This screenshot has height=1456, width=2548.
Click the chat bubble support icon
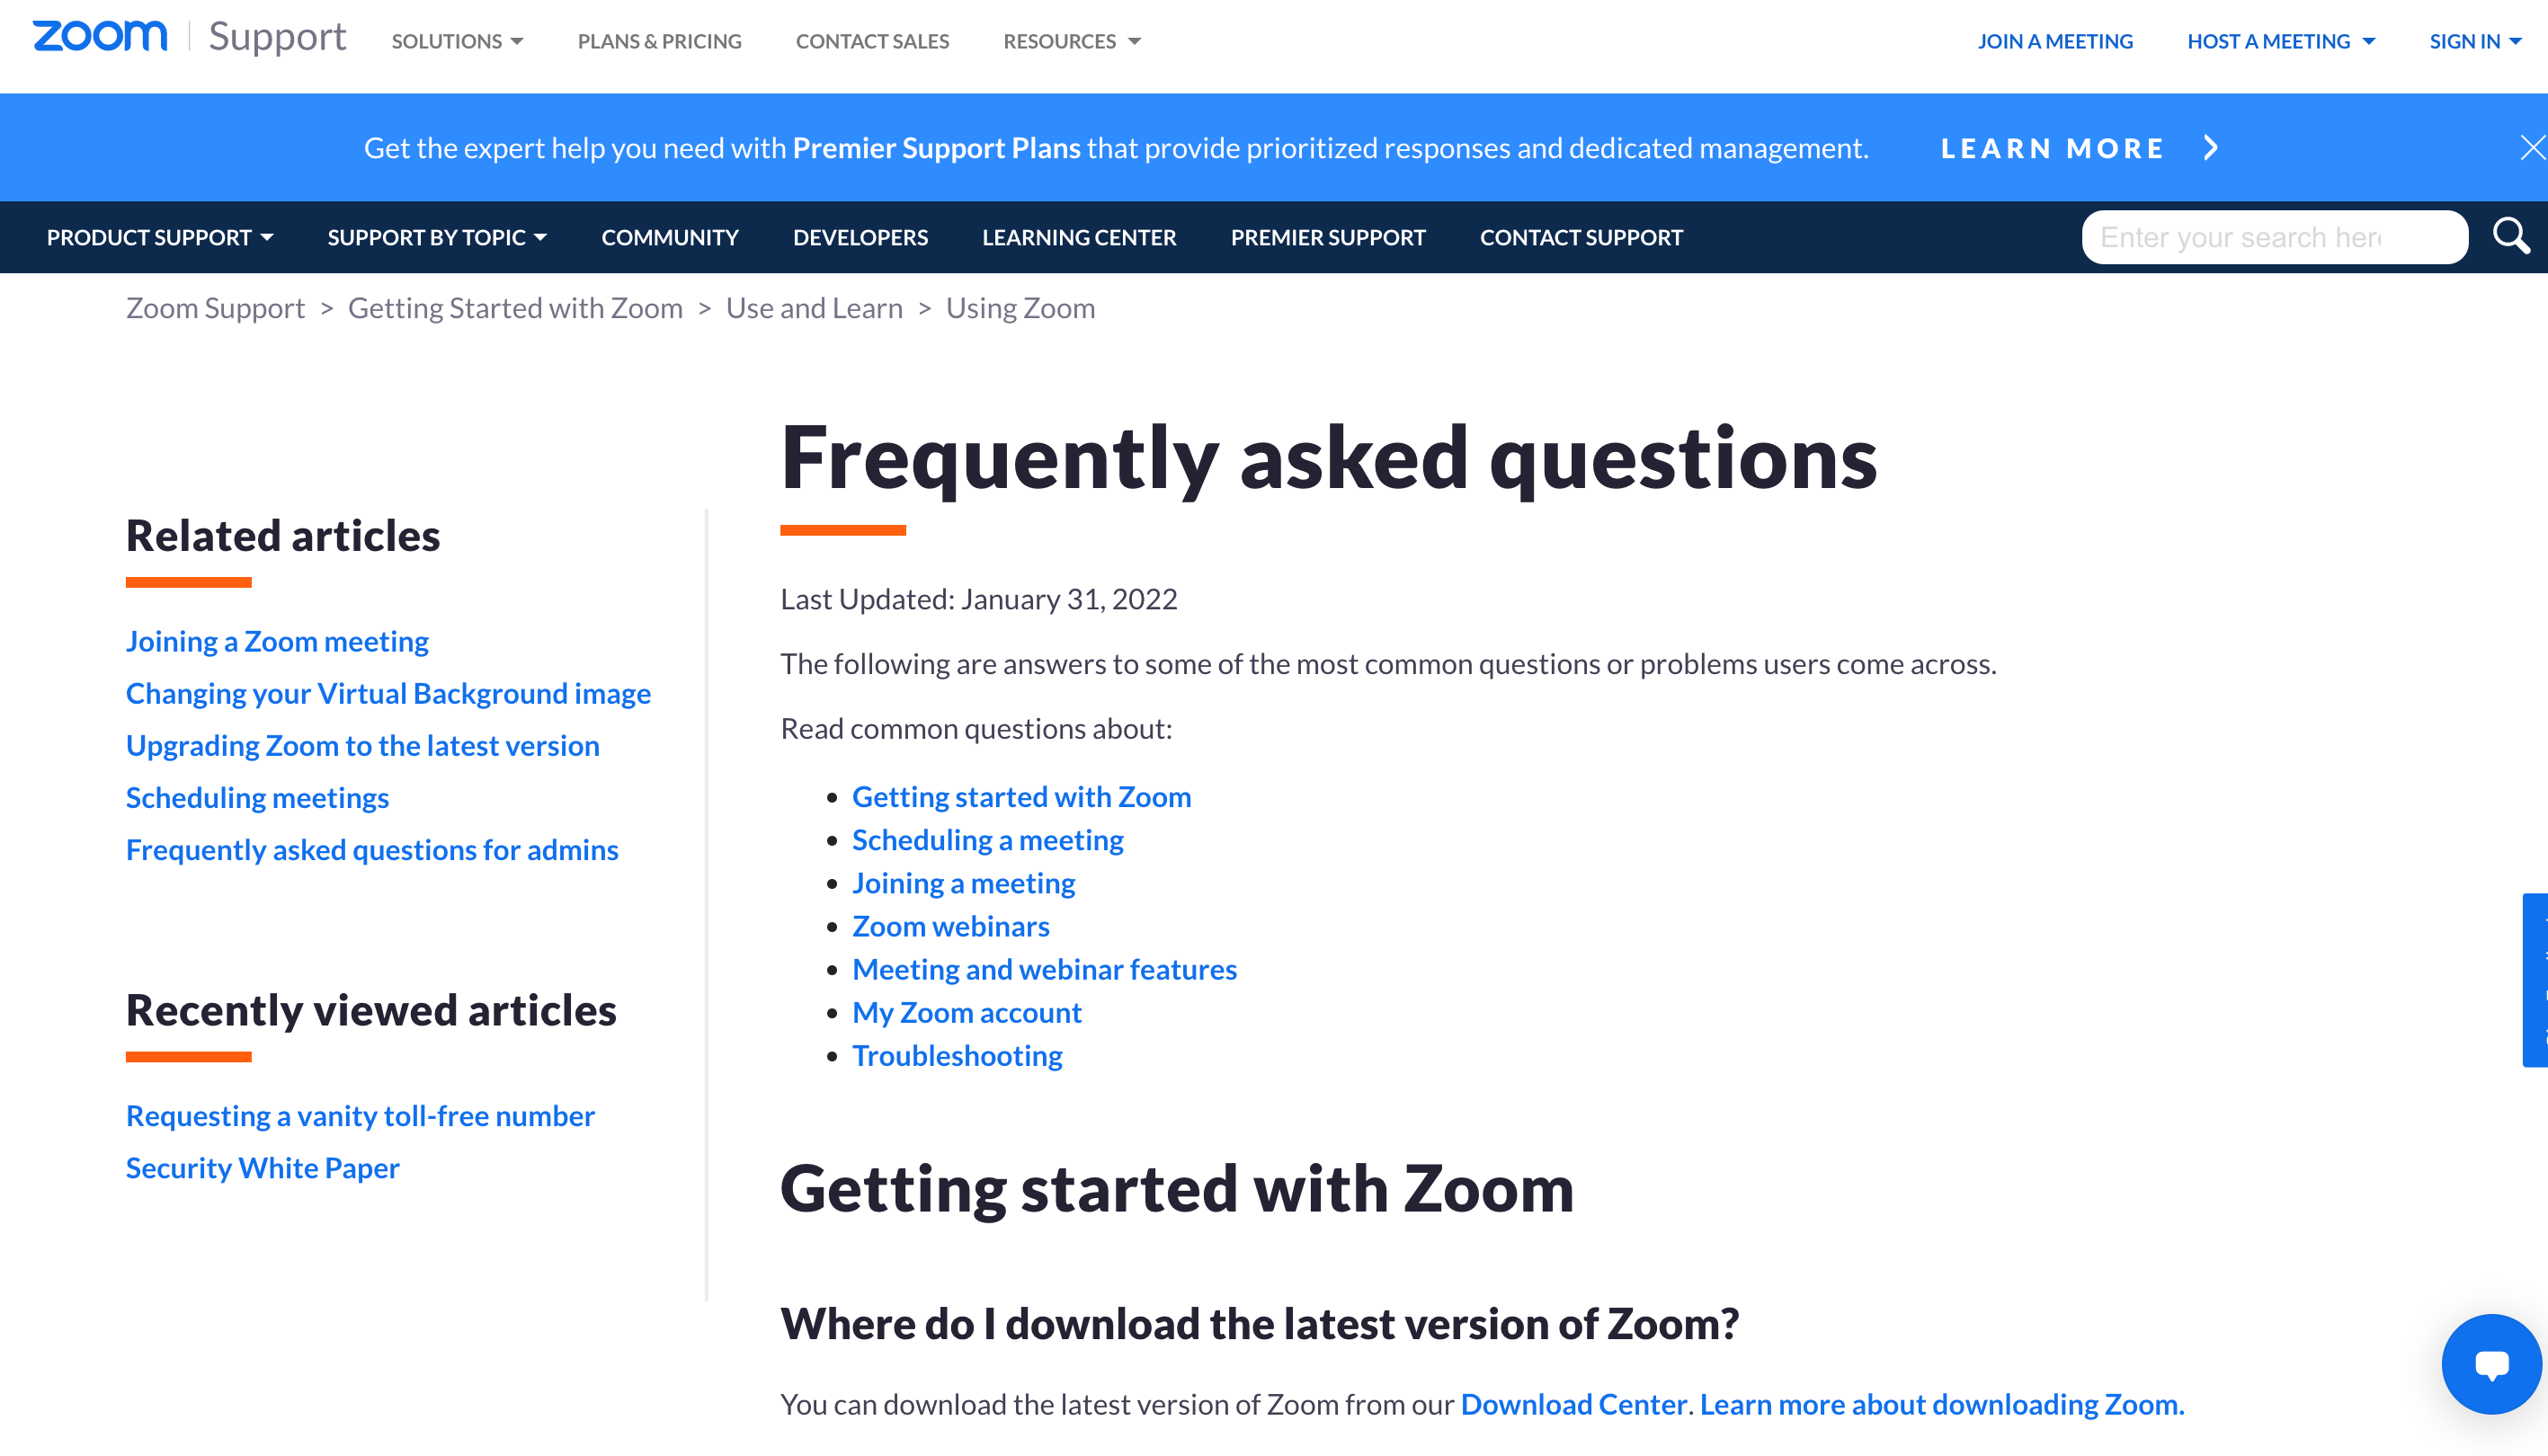(x=2489, y=1363)
